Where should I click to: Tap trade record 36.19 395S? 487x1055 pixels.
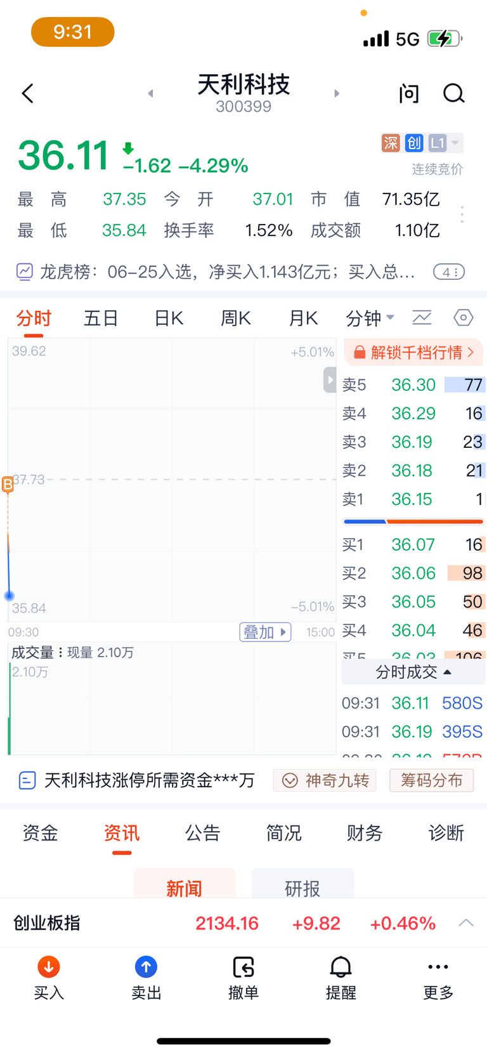tap(412, 731)
